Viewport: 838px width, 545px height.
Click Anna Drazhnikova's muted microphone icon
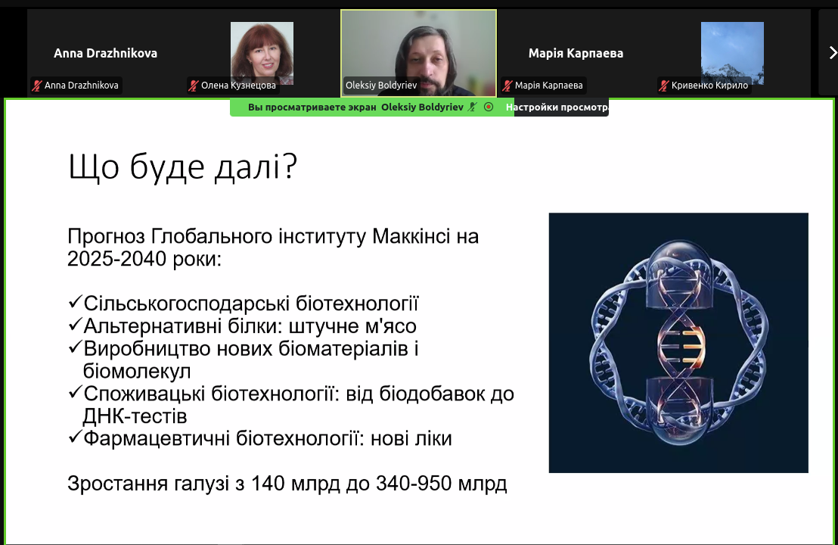(x=37, y=86)
